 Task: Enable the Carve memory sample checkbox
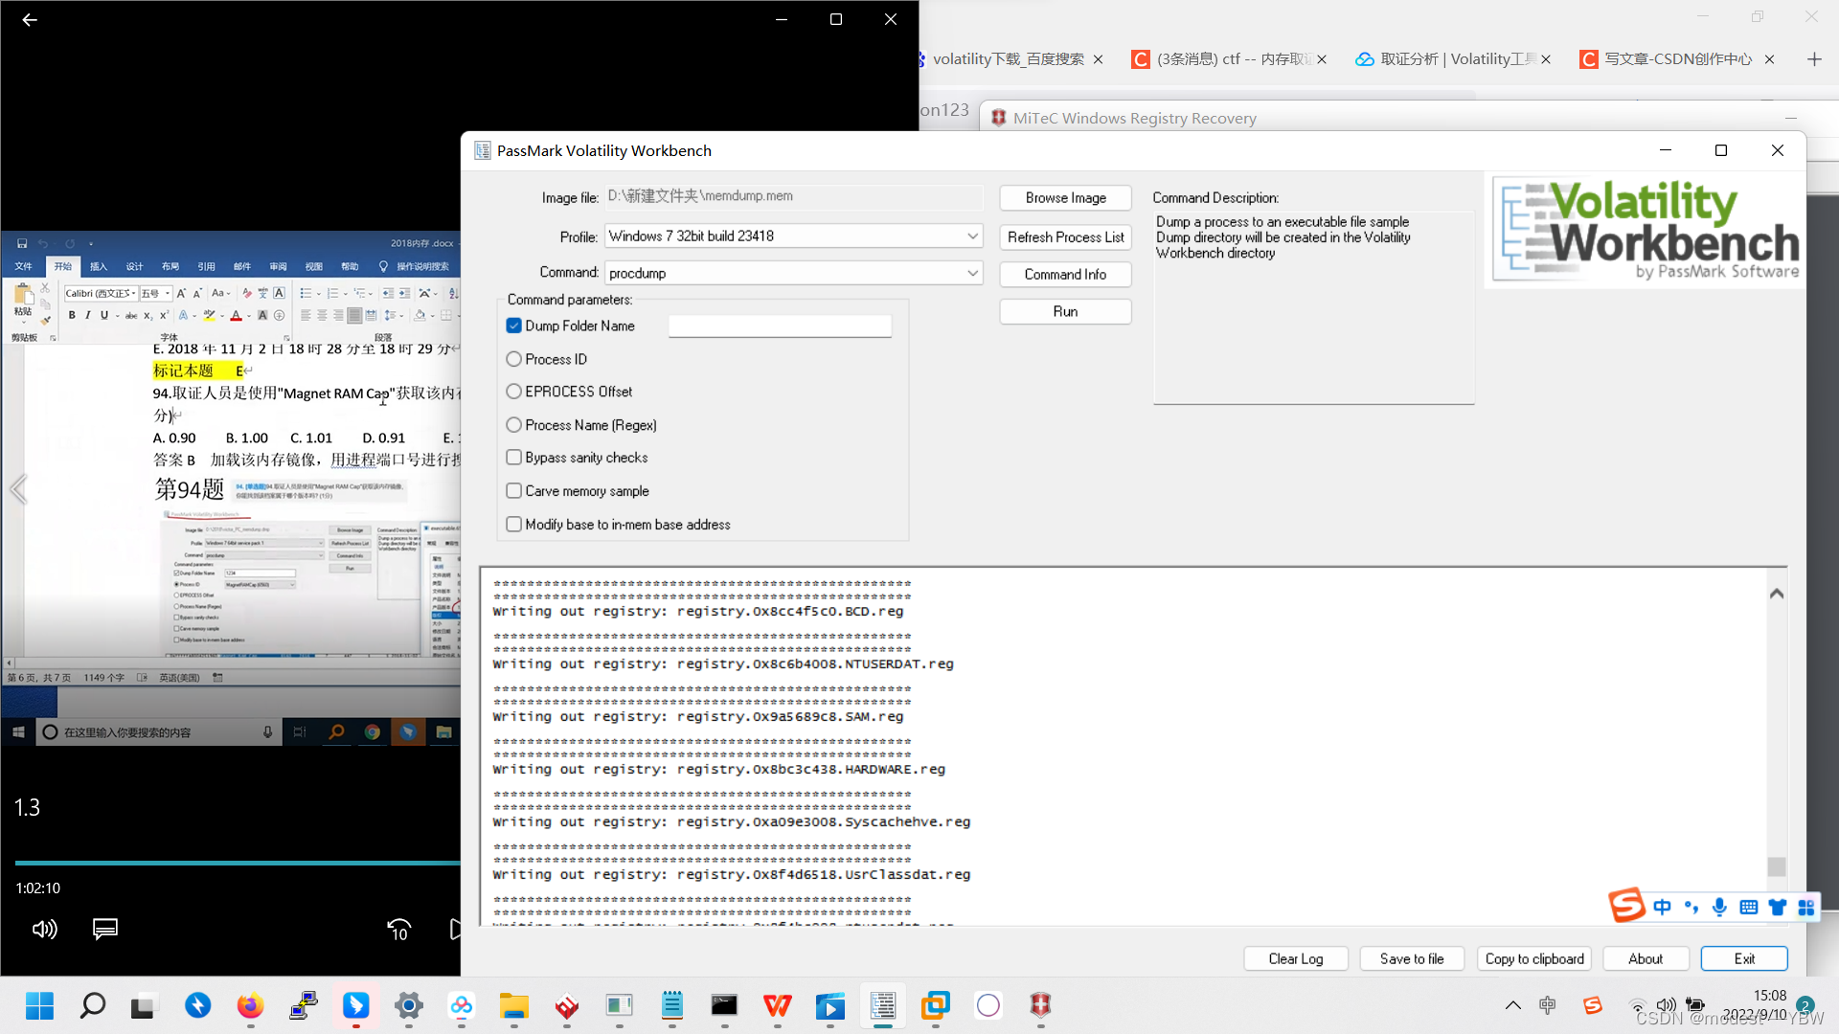(x=514, y=490)
